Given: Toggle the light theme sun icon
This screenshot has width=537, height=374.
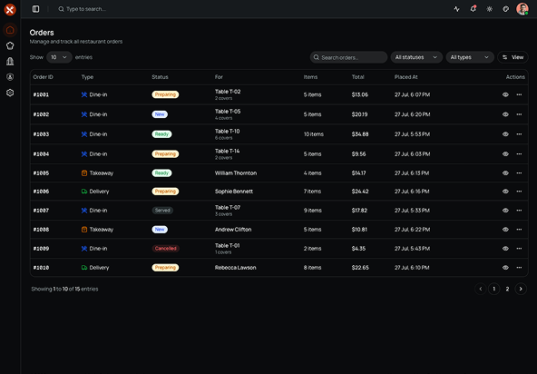Looking at the screenshot, I should (490, 9).
